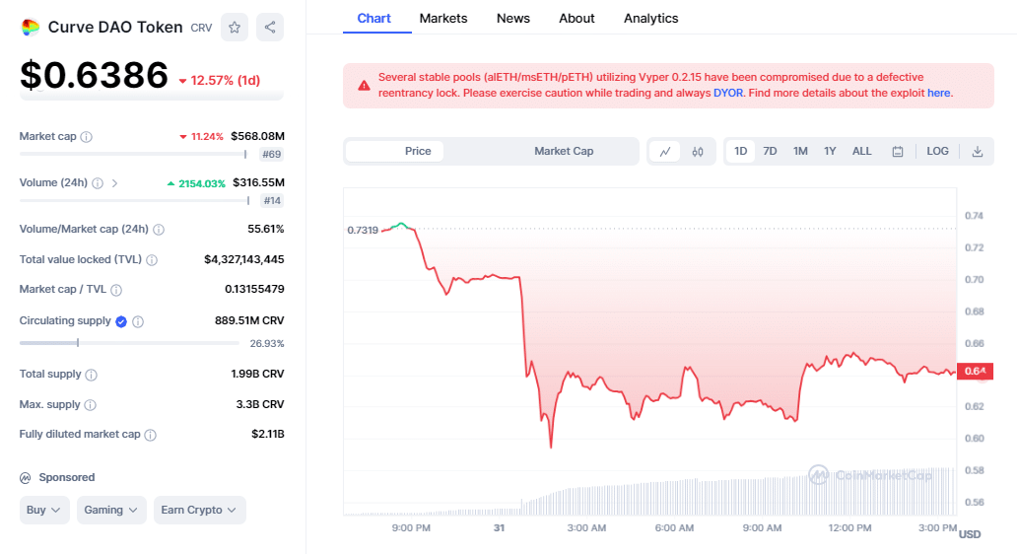Click the $568.08M market cap value
Image resolution: width=1017 pixels, height=554 pixels.
[257, 136]
